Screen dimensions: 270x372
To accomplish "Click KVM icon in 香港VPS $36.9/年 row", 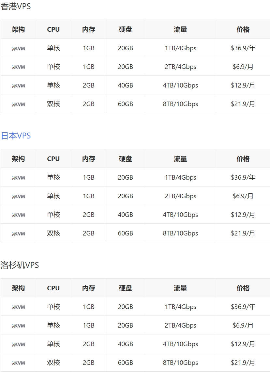I will coord(18,48).
